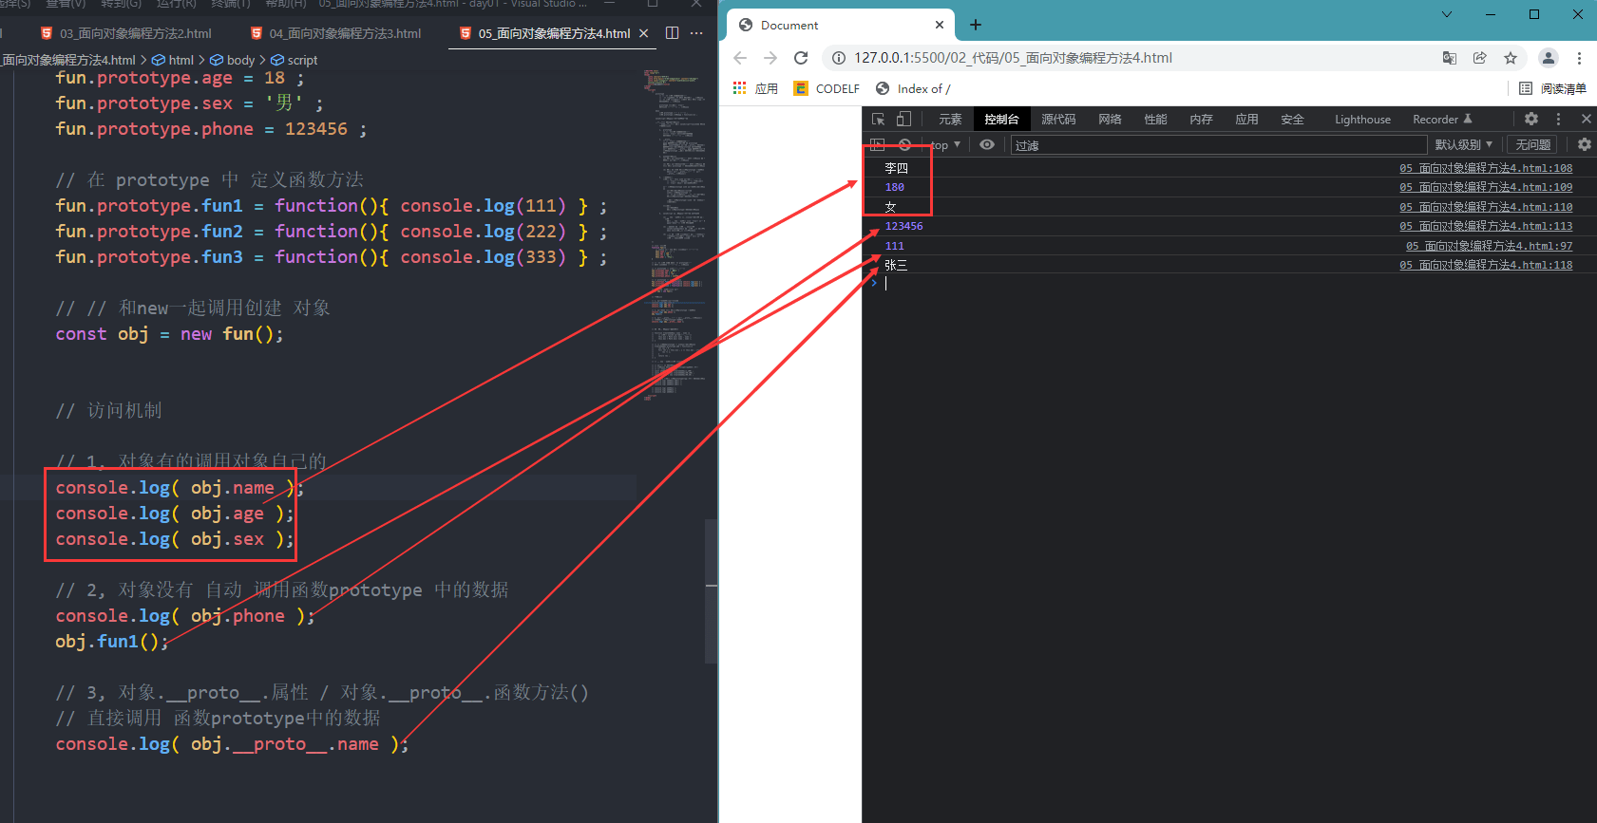Close the Document browser tab
Image resolution: width=1597 pixels, height=823 pixels.
(x=940, y=25)
